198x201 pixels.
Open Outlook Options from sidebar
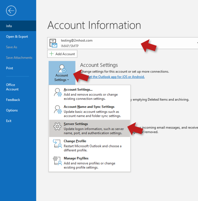click(12, 110)
